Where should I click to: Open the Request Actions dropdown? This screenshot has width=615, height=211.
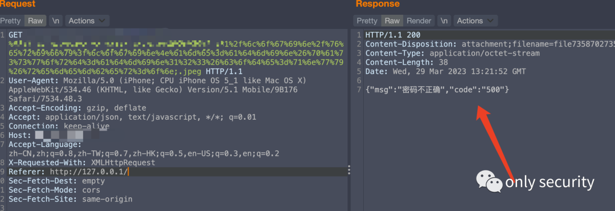(x=87, y=21)
